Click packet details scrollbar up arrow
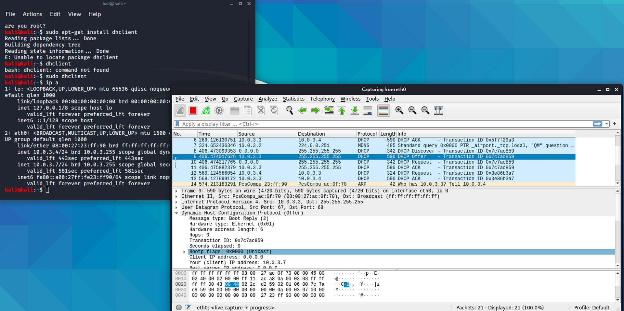This screenshot has height=311, width=624. pyautogui.click(x=617, y=191)
